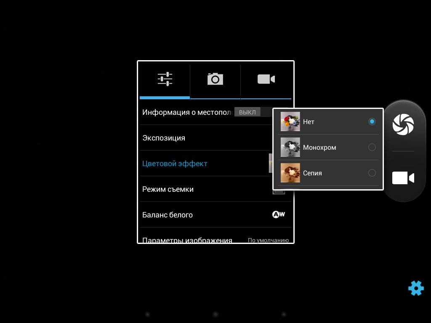
Task: Open Параметры изображения settings row
Action: pos(187,240)
